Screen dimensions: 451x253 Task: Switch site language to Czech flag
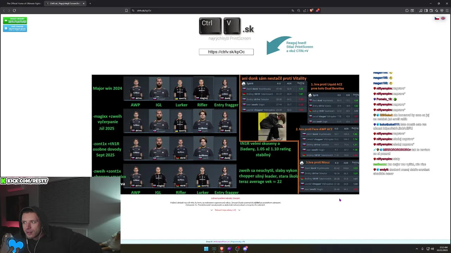[437, 18]
